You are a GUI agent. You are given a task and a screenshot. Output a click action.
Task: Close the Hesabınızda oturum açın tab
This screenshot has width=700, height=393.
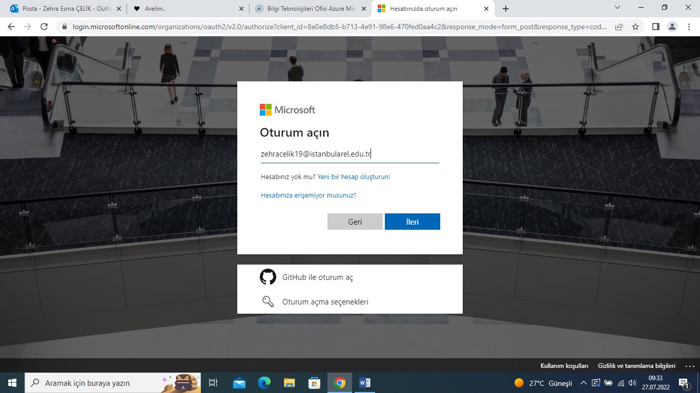tap(486, 9)
